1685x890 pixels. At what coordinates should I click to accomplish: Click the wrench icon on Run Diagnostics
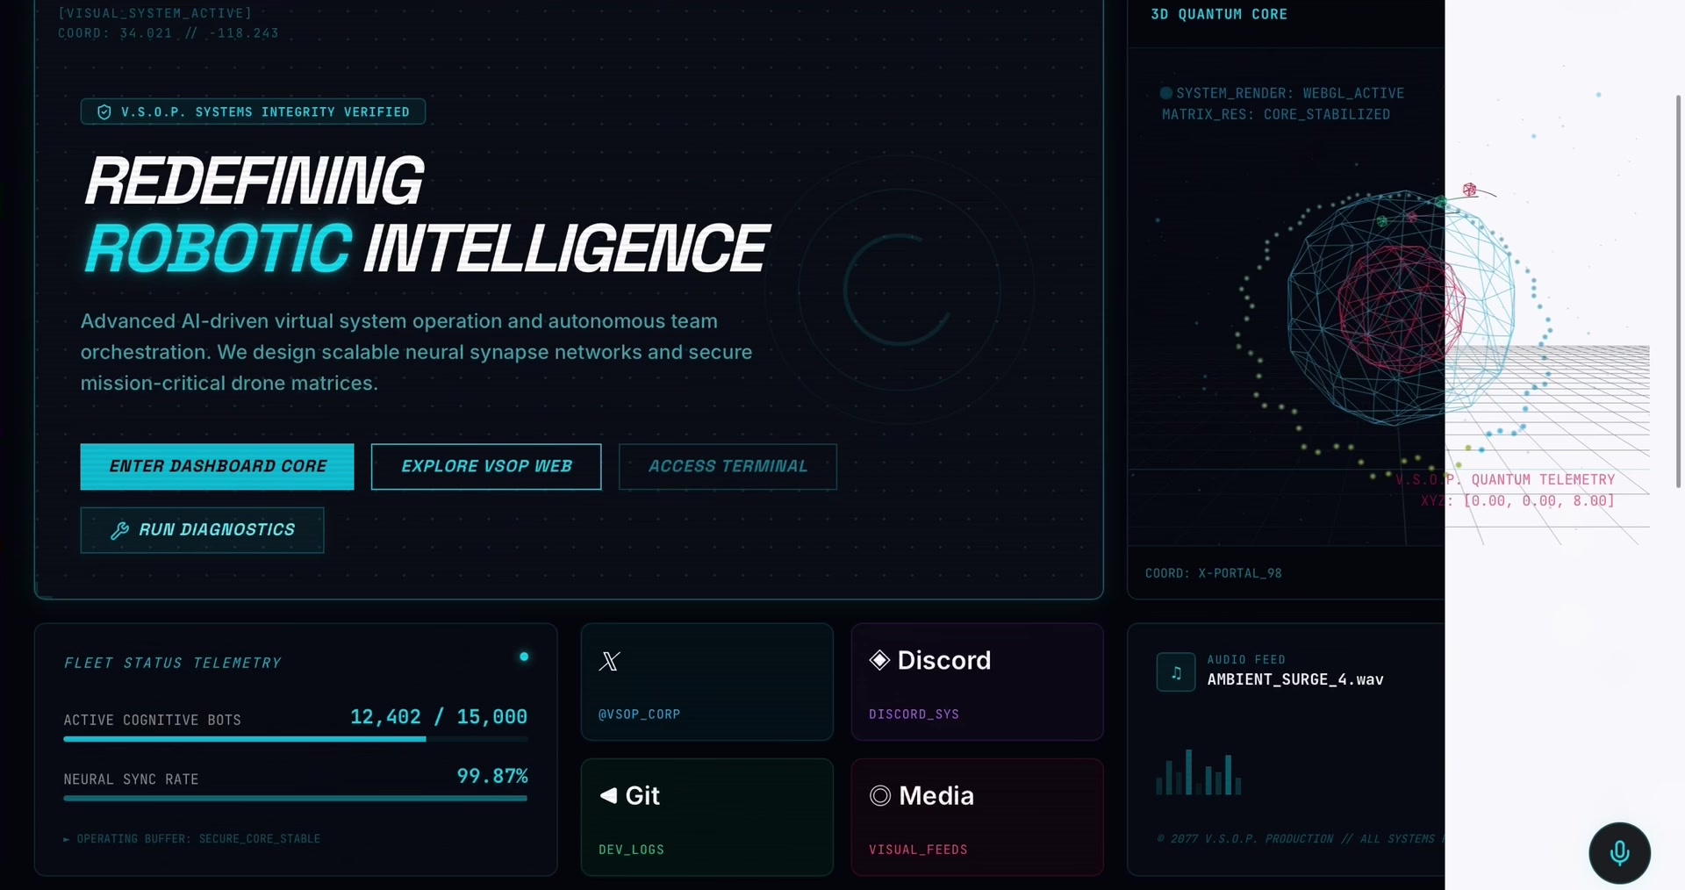119,530
